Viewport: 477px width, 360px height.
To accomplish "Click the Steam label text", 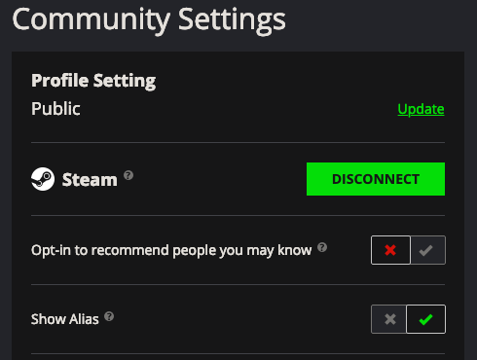I will 90,179.
